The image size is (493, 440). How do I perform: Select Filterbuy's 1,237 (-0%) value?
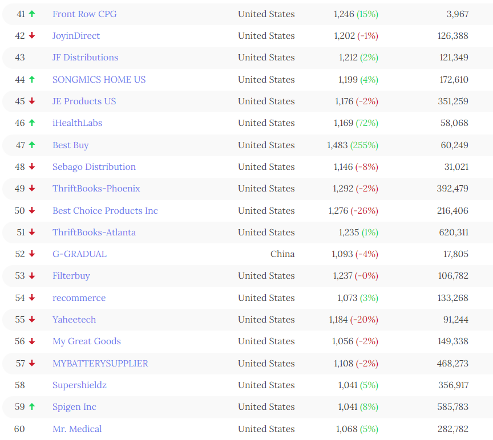coord(355,276)
